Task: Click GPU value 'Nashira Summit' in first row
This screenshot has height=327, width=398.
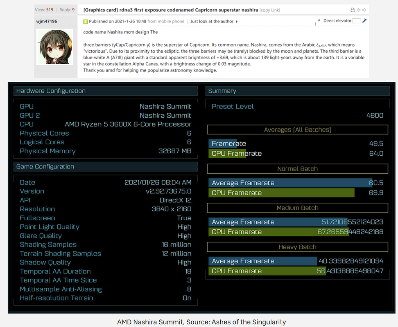Action: [165, 107]
